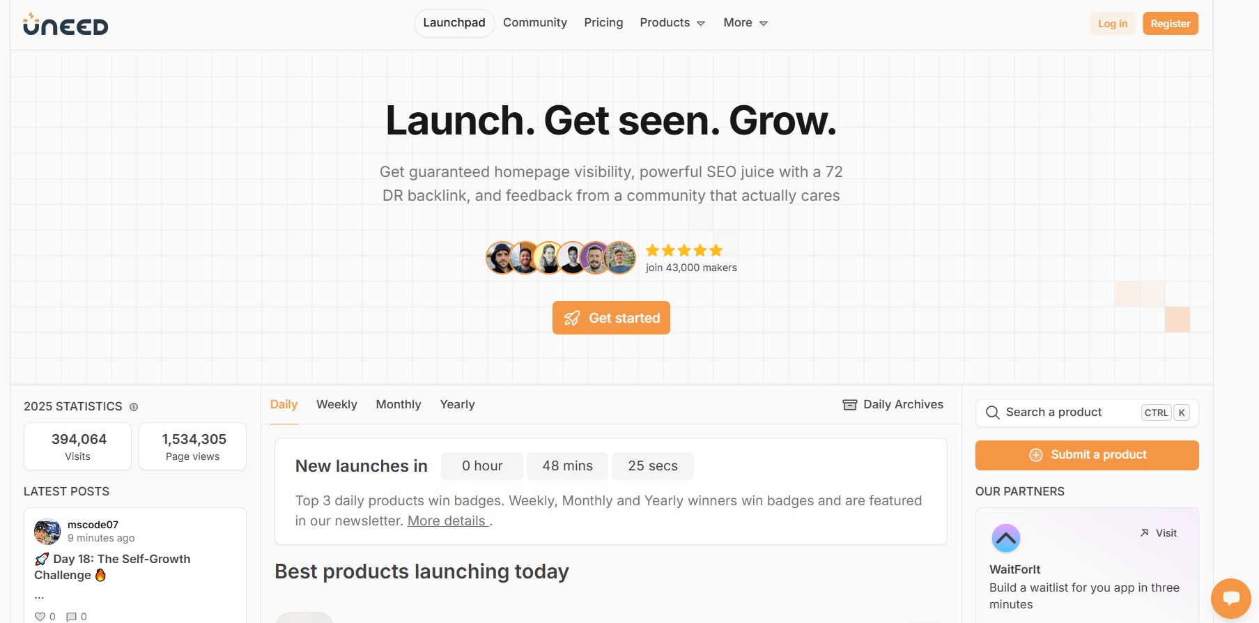This screenshot has width=1259, height=623.
Task: Click the five-star rating
Action: point(683,251)
